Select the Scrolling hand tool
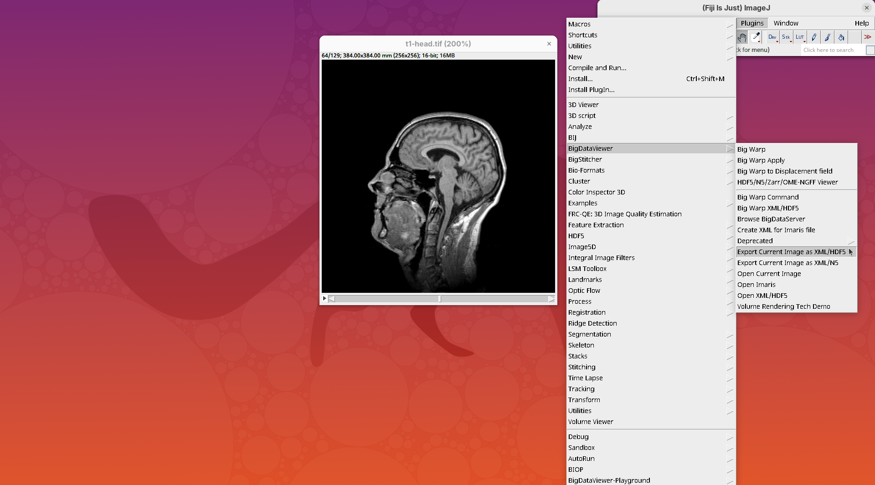 coord(742,37)
